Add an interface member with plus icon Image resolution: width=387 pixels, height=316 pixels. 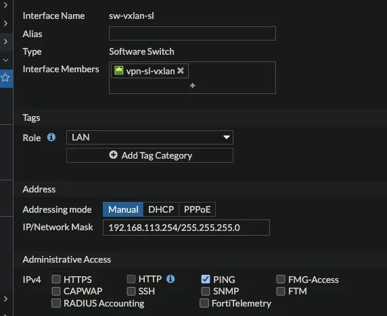193,86
